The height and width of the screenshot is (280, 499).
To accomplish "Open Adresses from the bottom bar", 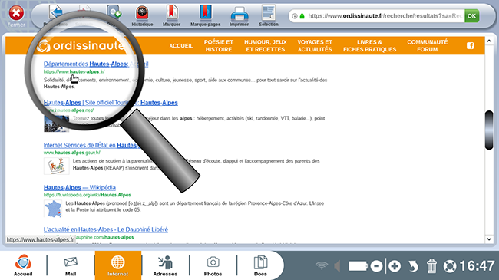I will pyautogui.click(x=165, y=265).
